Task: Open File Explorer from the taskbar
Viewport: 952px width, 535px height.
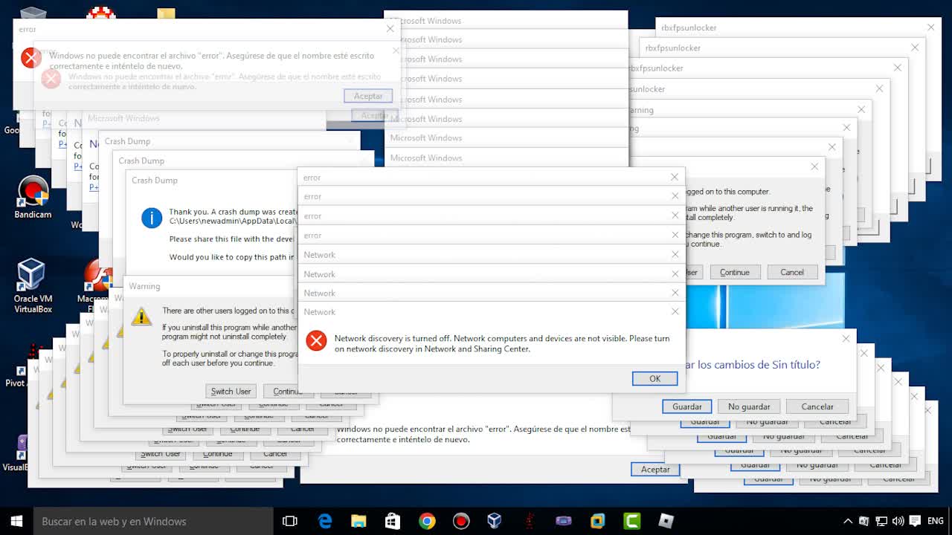Action: click(358, 521)
